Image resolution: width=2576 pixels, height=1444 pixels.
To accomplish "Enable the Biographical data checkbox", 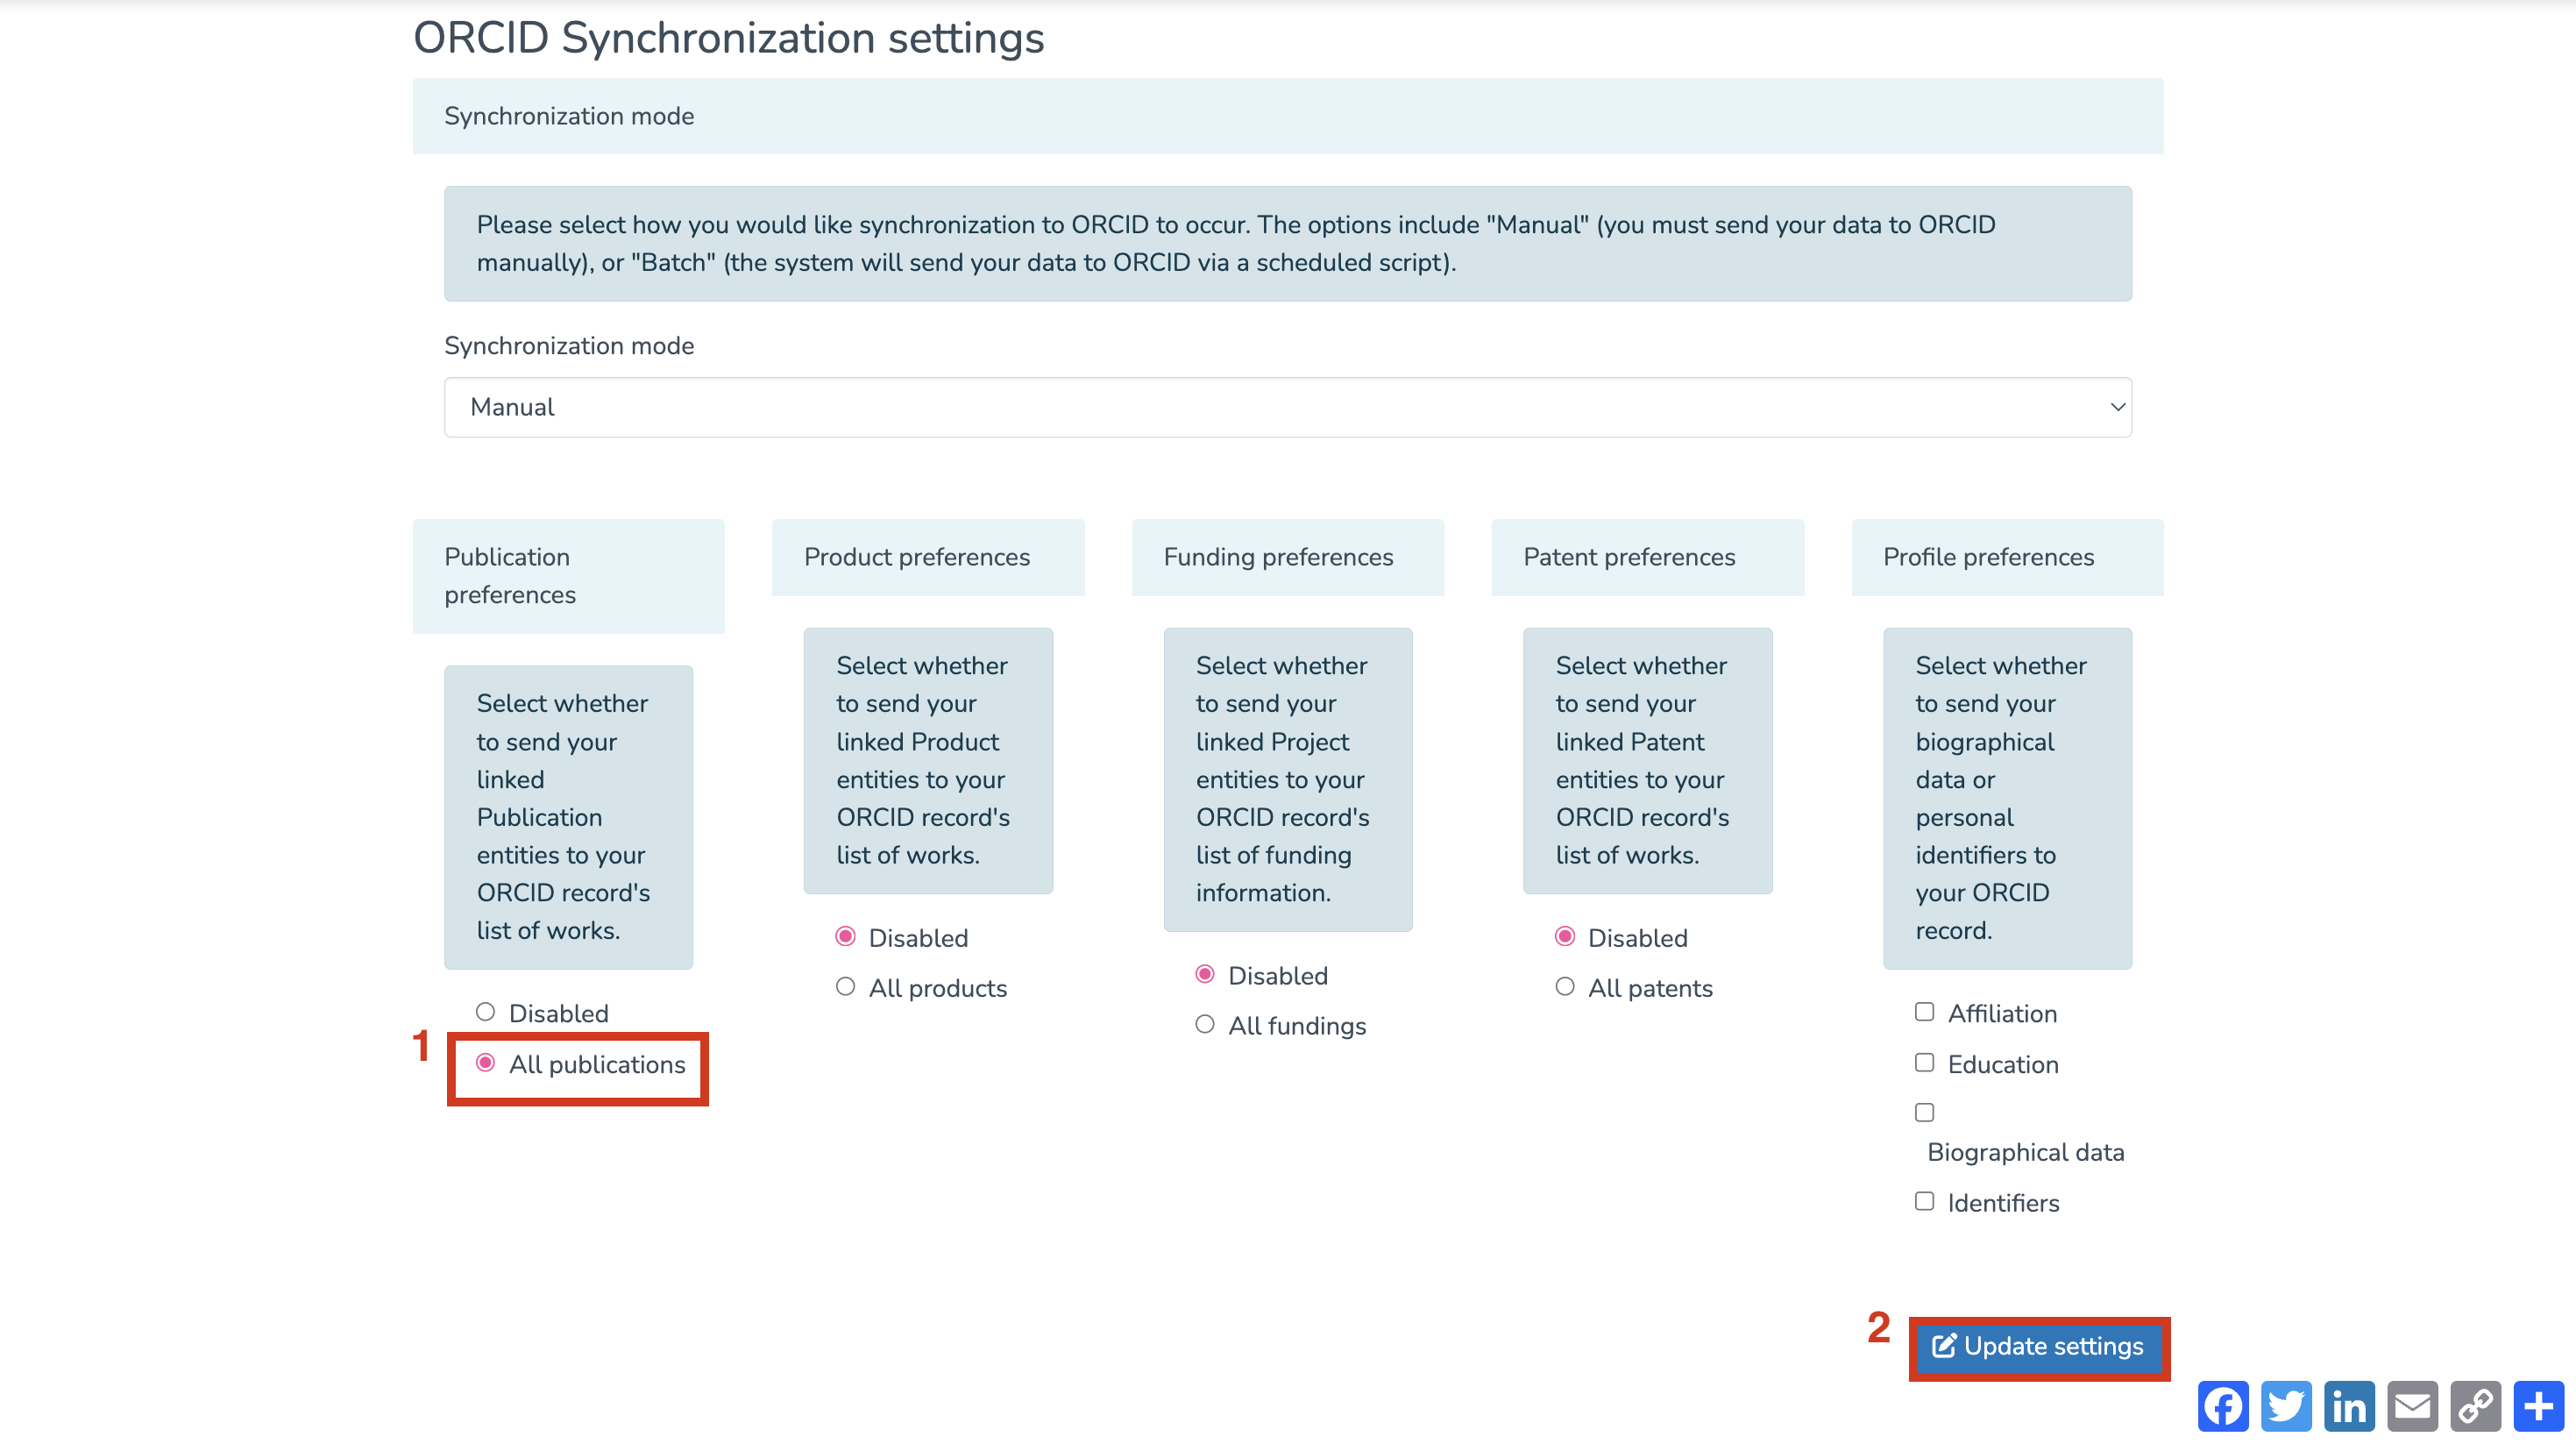I will pos(1924,1113).
